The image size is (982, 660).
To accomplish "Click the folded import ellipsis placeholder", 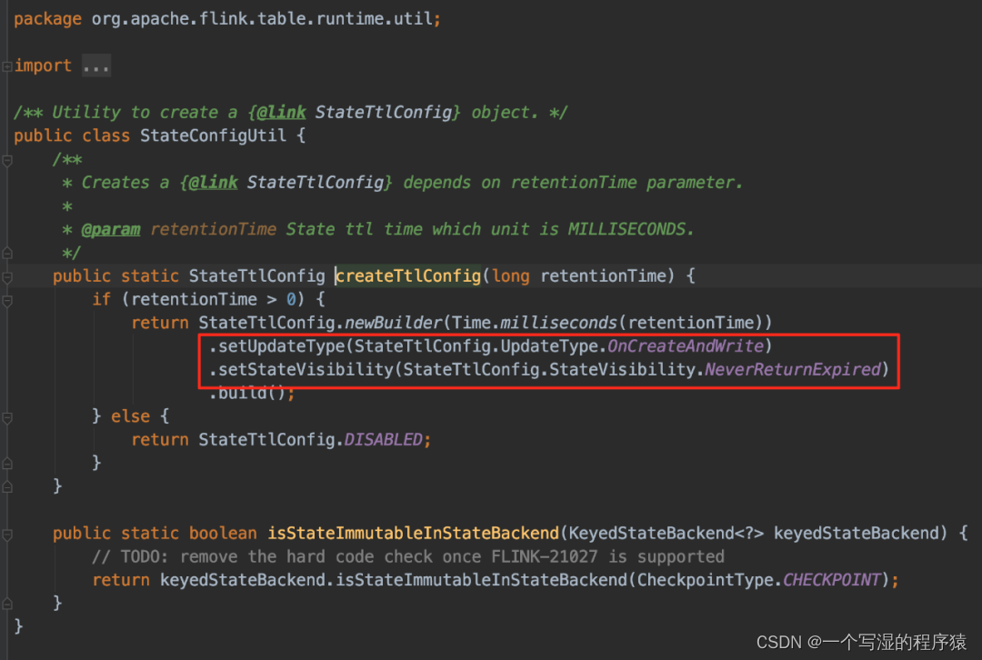I will click(x=95, y=65).
